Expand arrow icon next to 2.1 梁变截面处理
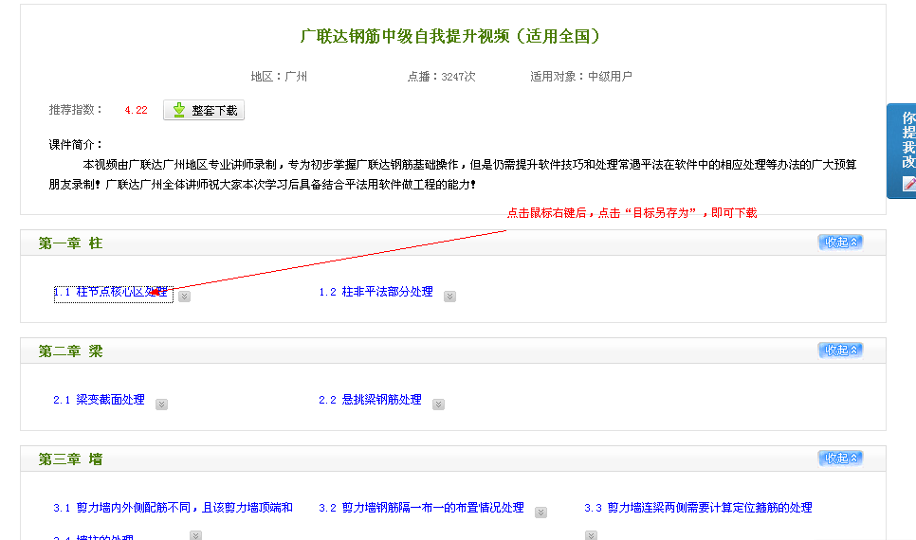Image resolution: width=916 pixels, height=540 pixels. pyautogui.click(x=162, y=405)
